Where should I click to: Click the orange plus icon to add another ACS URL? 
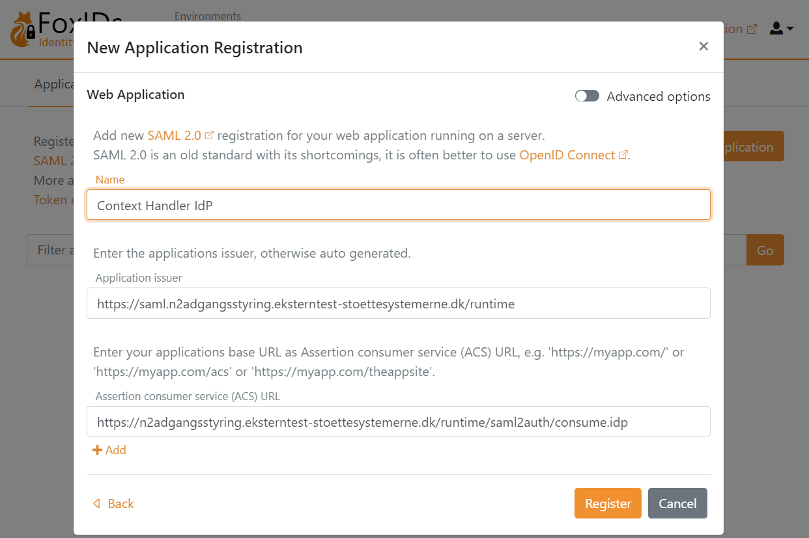(x=98, y=450)
